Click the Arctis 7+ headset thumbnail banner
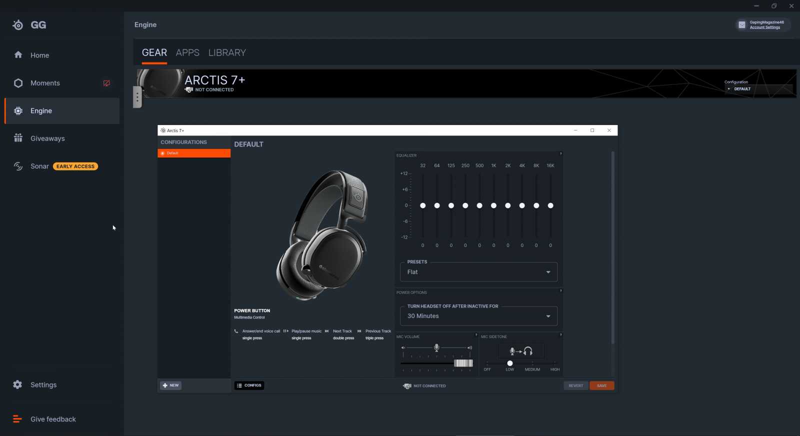 pyautogui.click(x=160, y=83)
